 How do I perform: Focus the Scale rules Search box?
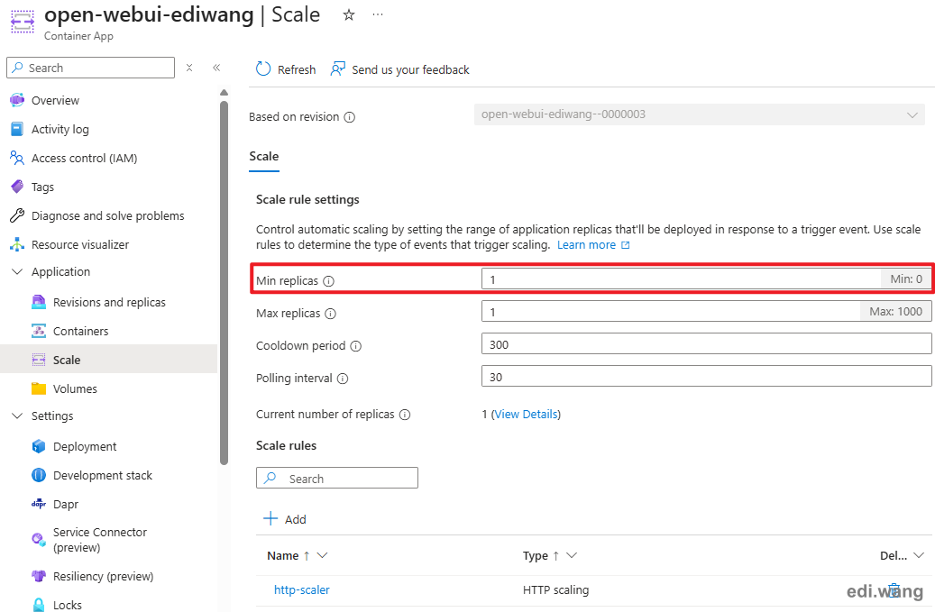point(337,478)
